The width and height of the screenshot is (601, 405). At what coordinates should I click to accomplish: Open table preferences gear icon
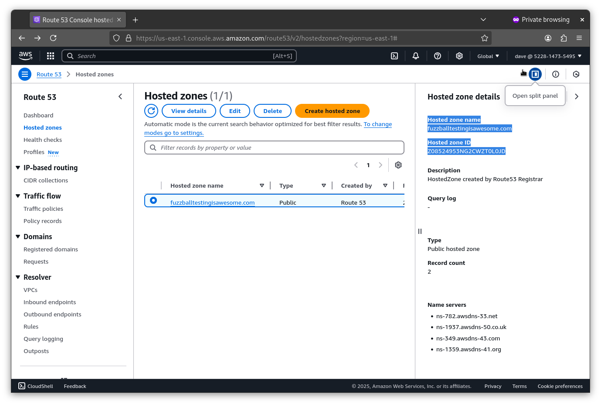(x=398, y=165)
